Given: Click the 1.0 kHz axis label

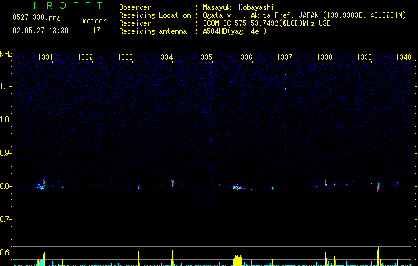Looking at the screenshot, I should point(5,120).
